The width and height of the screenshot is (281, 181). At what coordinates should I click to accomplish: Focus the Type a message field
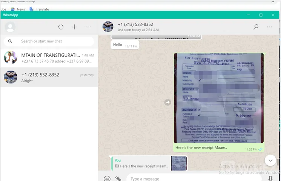pos(194,178)
